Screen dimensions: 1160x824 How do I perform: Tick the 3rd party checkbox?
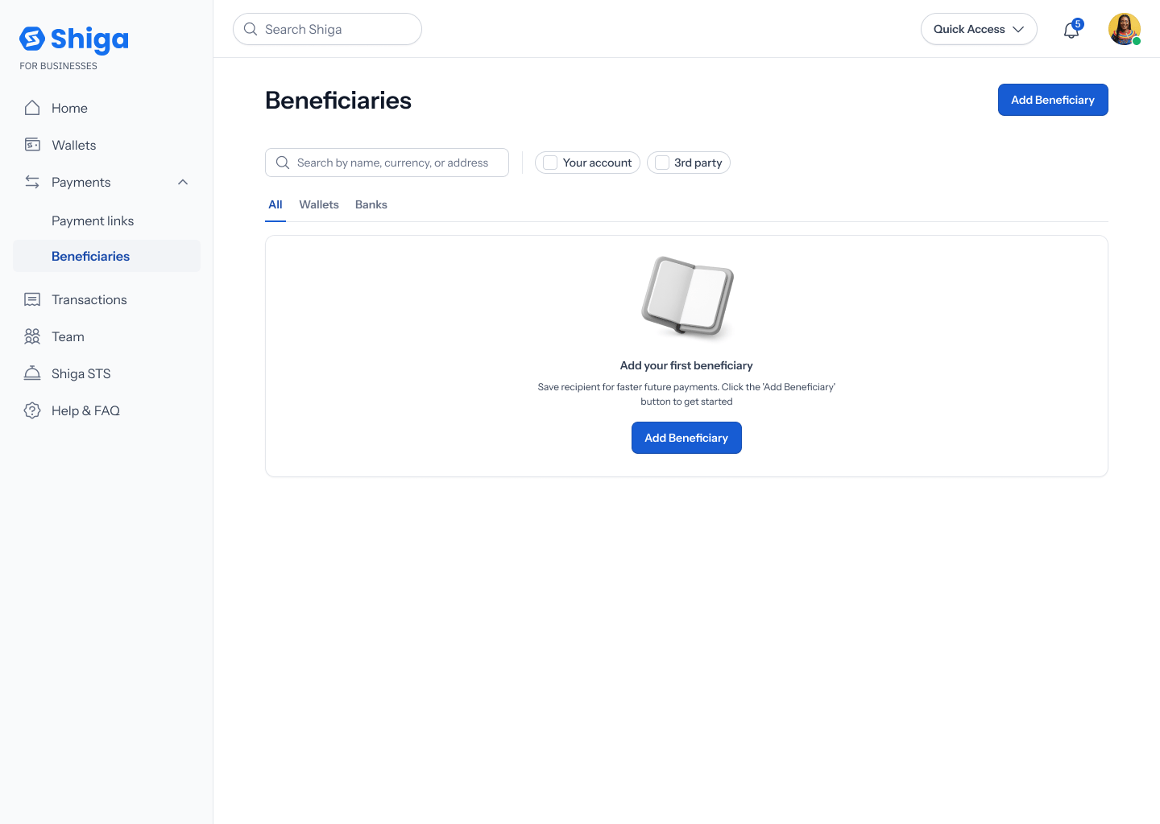click(662, 163)
